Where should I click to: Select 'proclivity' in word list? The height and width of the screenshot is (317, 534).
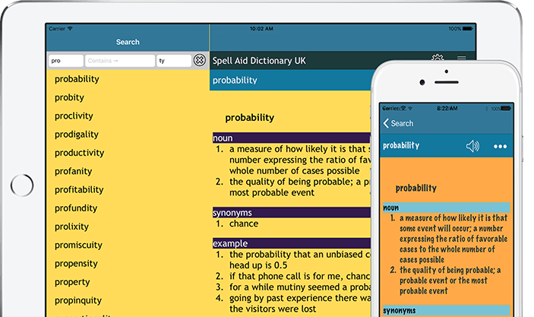tap(74, 116)
